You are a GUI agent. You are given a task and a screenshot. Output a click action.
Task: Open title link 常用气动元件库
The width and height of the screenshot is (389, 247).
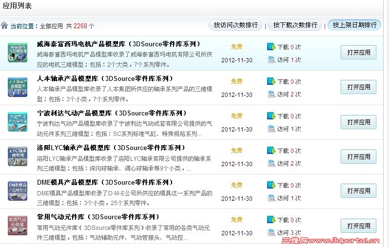coord(98,217)
